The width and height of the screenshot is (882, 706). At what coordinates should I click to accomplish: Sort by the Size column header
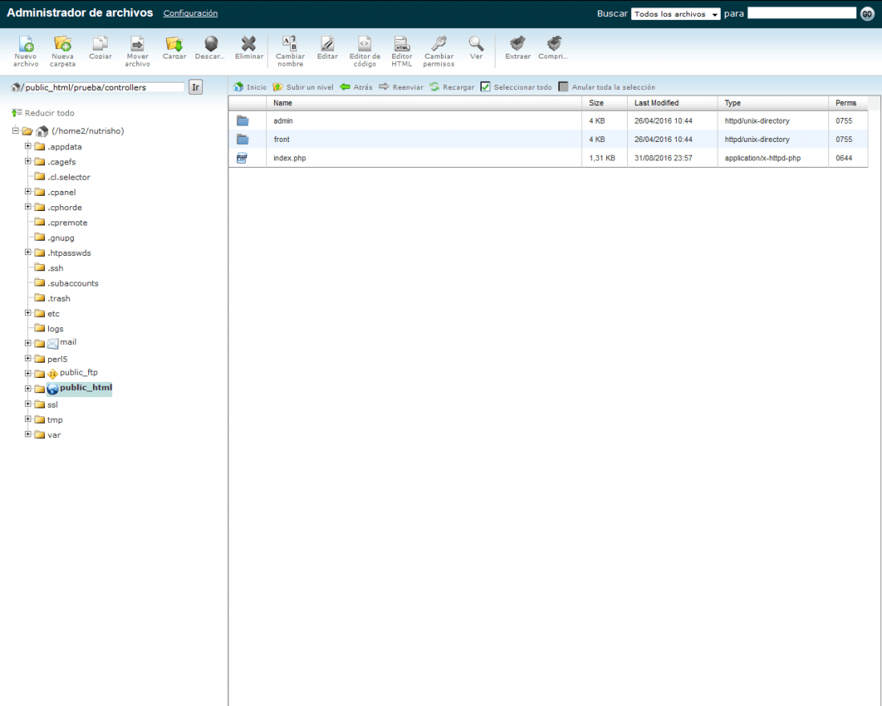coord(604,103)
